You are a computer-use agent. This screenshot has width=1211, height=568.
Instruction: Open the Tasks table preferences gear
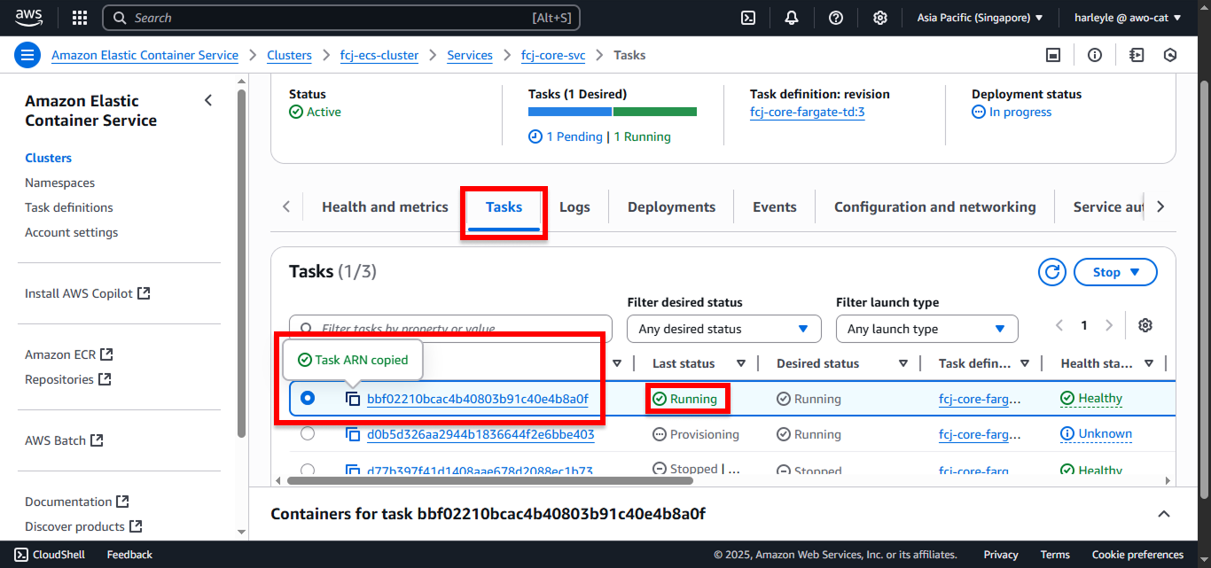1145,325
